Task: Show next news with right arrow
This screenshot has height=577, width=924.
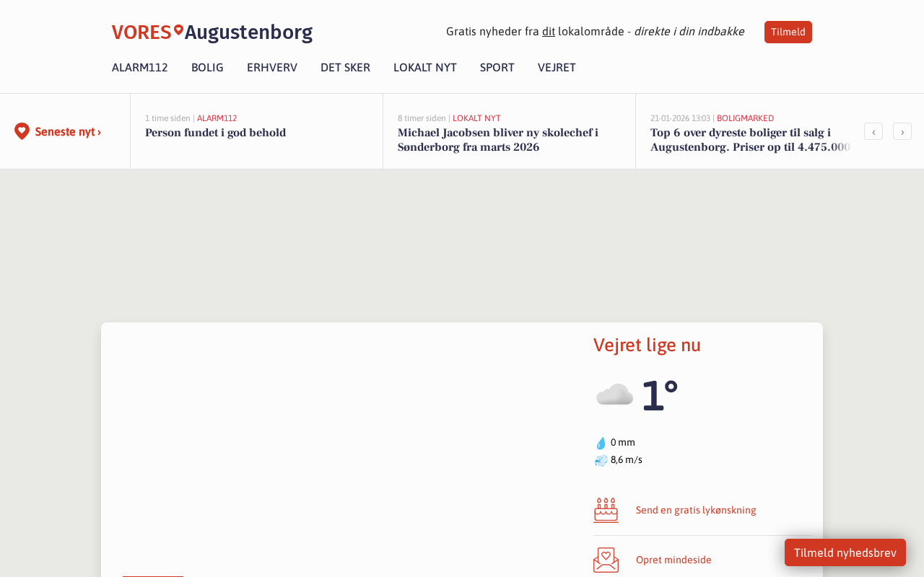Action: [902, 131]
